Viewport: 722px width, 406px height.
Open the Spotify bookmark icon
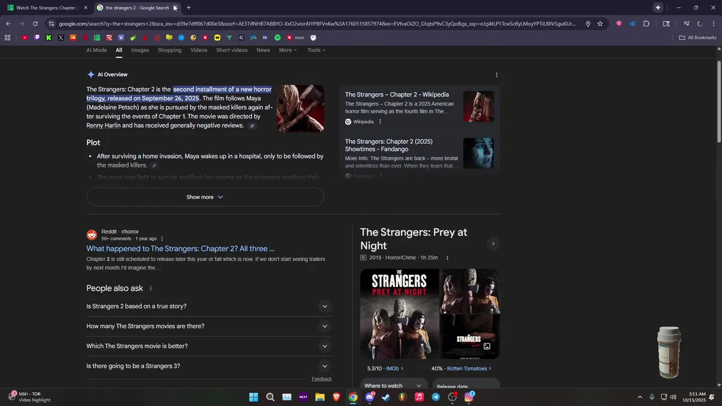278,38
